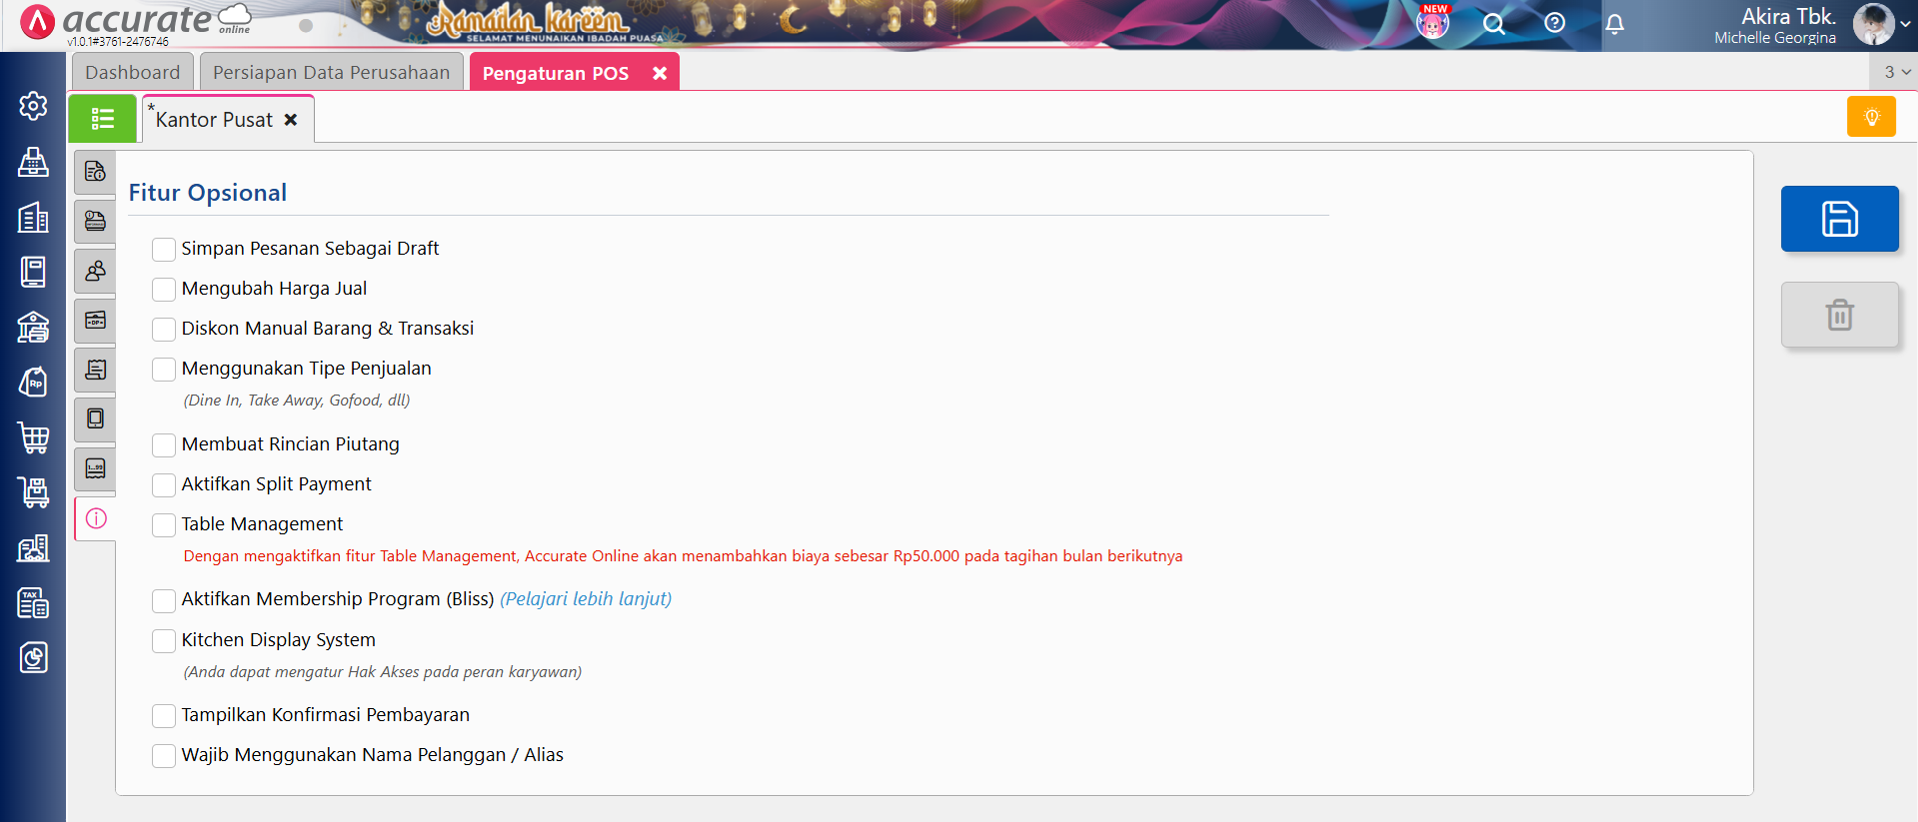Click the search magnifier icon in header
Screen dimensions: 1918x822
[x=1493, y=24]
